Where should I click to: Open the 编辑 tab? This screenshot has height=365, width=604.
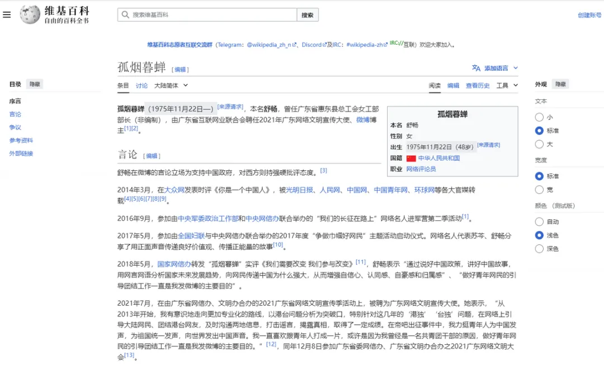(x=453, y=85)
